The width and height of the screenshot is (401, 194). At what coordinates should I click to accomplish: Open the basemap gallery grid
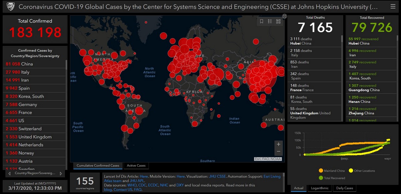278,21
